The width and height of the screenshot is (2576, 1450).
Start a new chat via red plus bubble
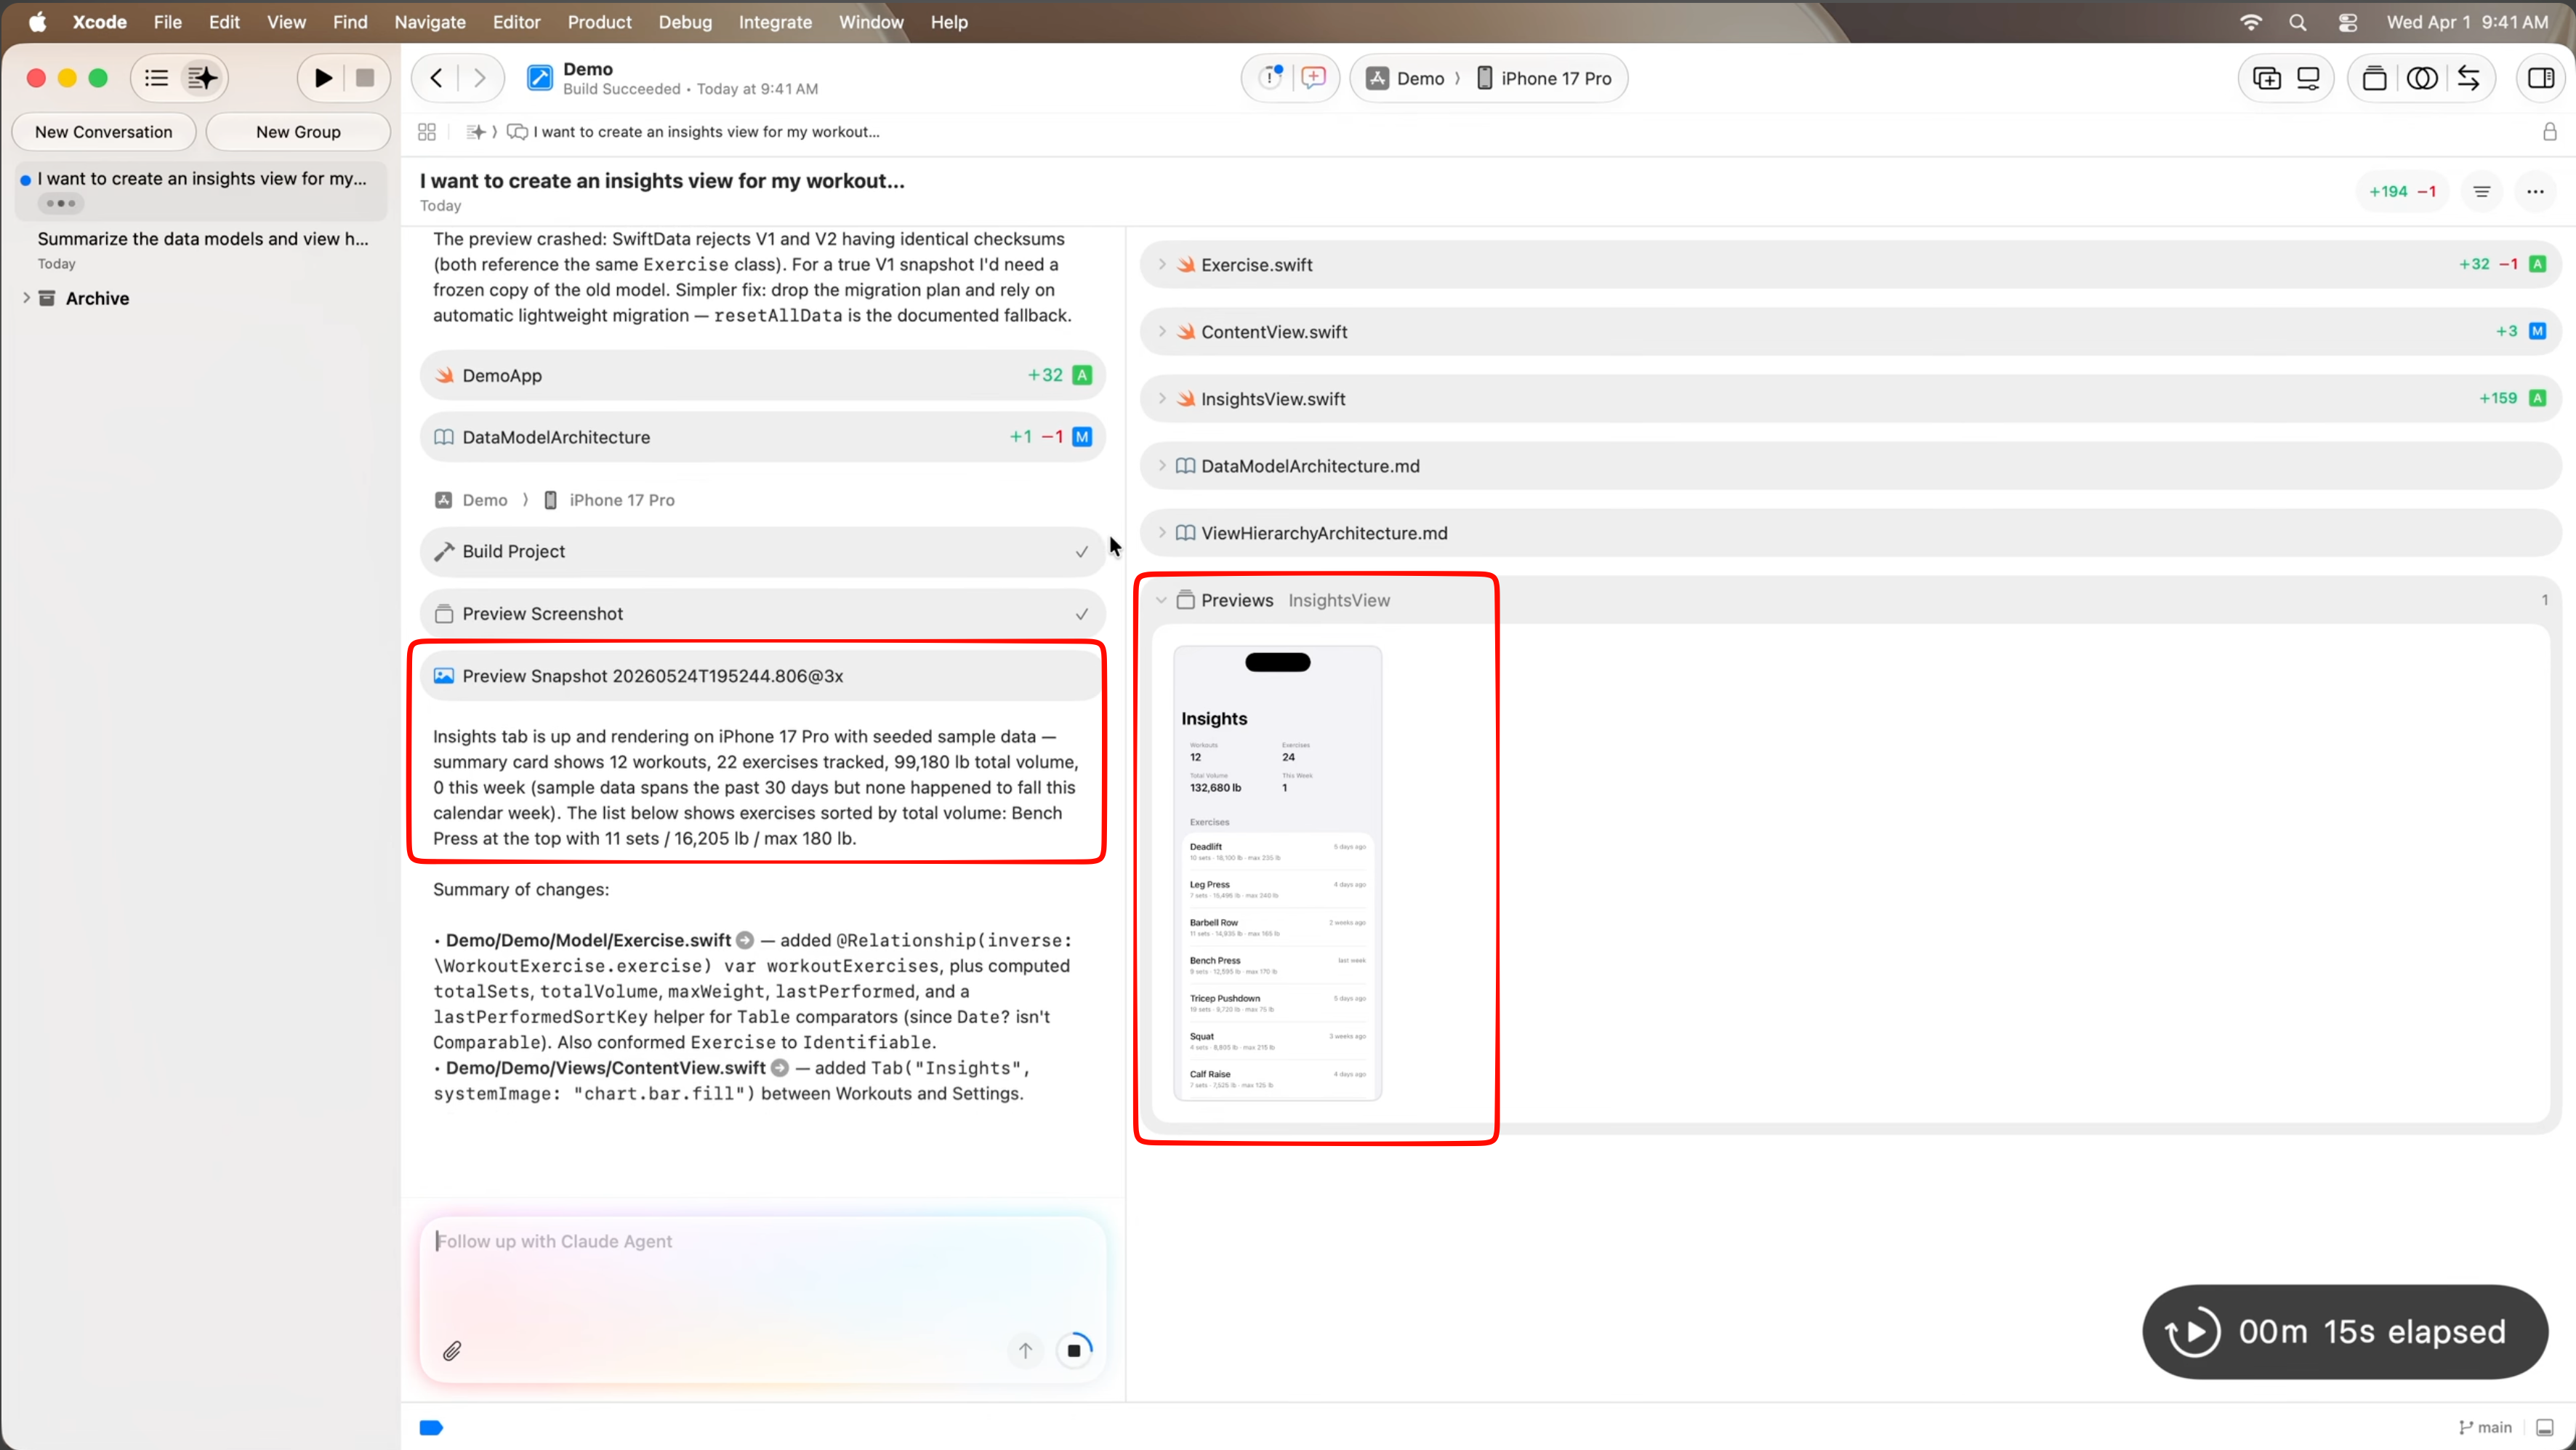pos(1314,78)
